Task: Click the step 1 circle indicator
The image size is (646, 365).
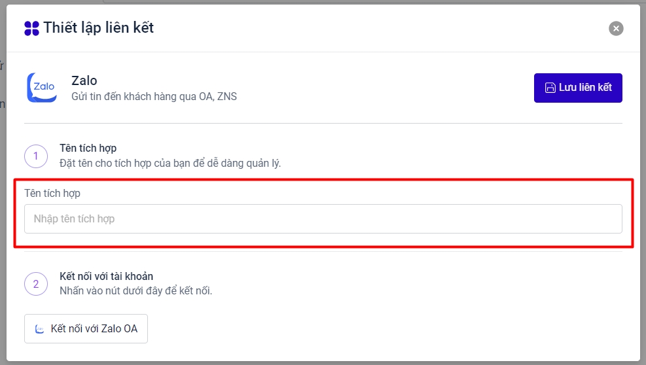Action: pos(36,156)
